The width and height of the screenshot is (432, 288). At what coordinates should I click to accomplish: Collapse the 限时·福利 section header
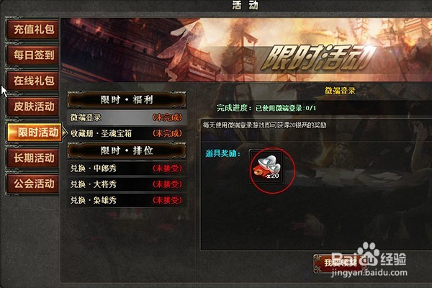click(127, 100)
